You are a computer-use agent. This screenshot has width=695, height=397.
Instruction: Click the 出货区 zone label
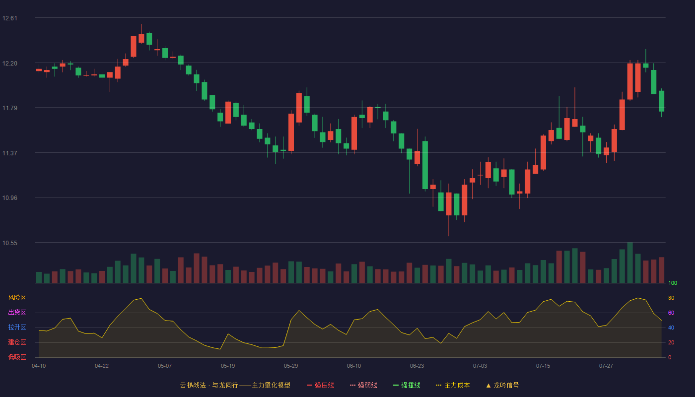click(x=17, y=313)
